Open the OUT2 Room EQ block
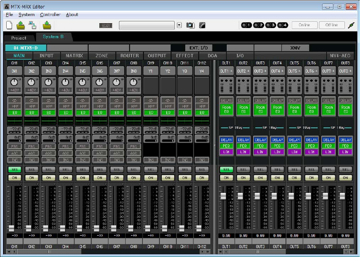Screen dimensions: 360x257 coord(243,110)
